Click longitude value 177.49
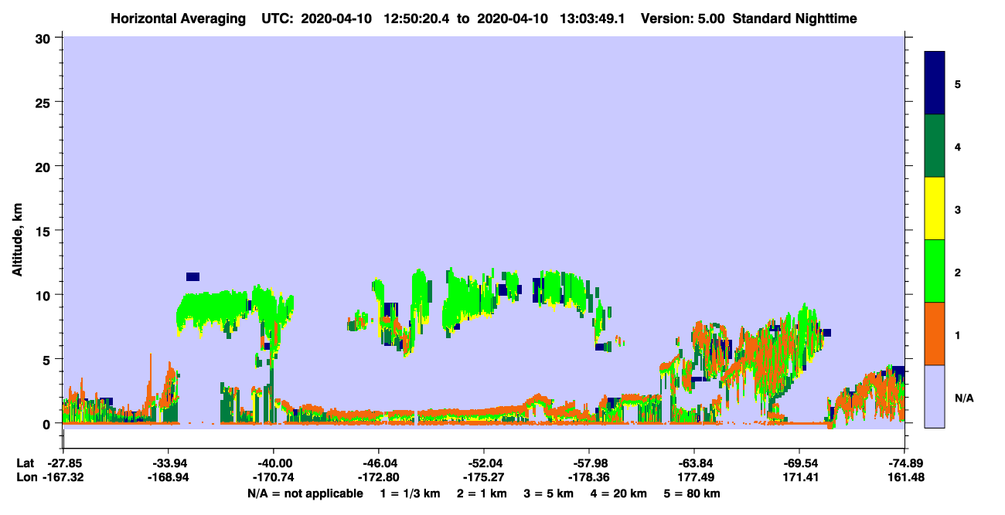 pyautogui.click(x=694, y=478)
